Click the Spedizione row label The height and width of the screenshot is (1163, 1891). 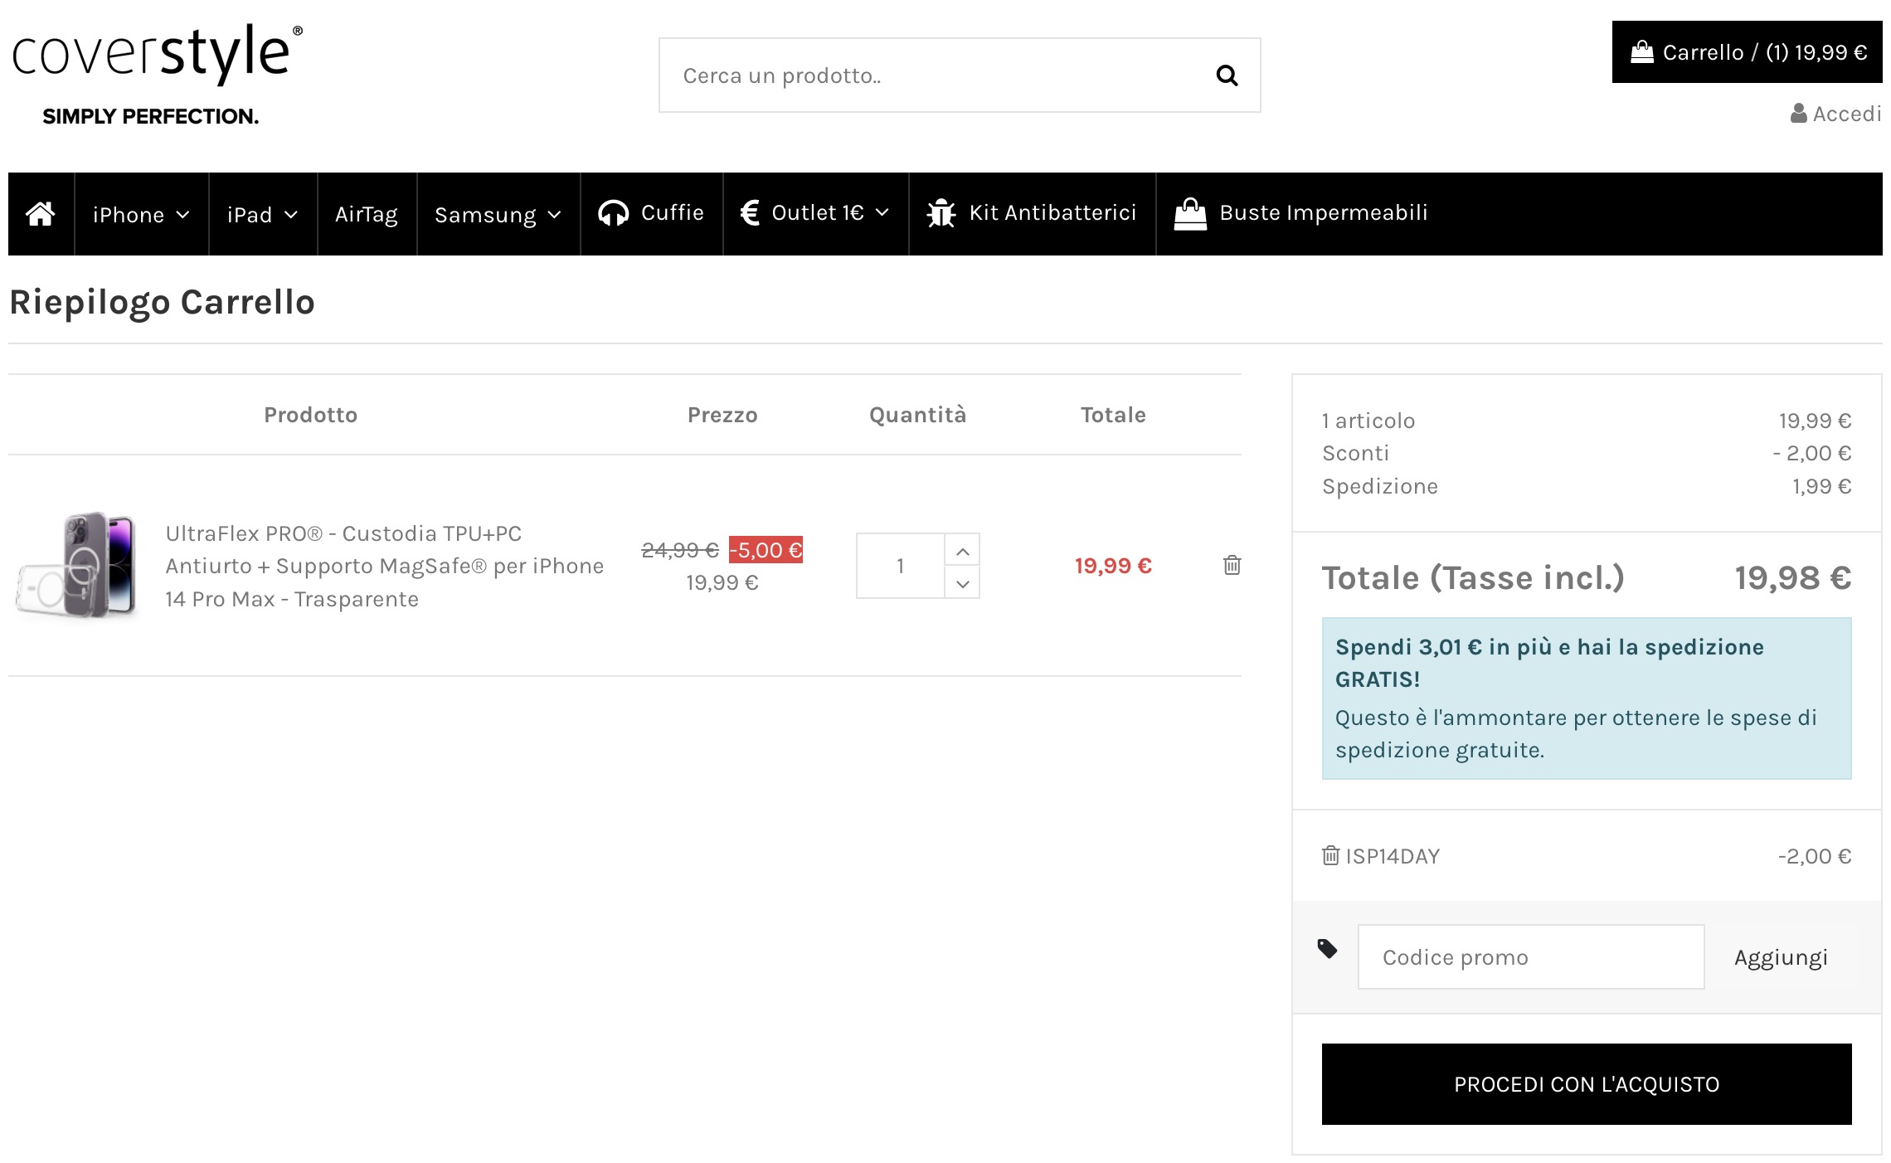click(1380, 486)
